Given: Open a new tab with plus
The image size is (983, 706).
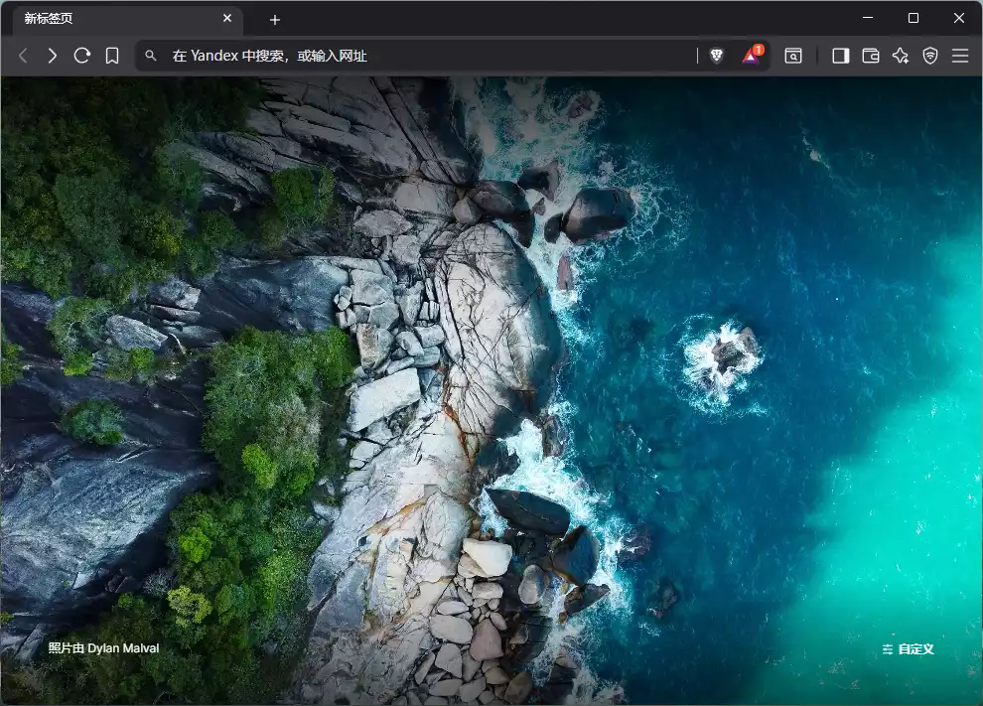Looking at the screenshot, I should [x=275, y=20].
